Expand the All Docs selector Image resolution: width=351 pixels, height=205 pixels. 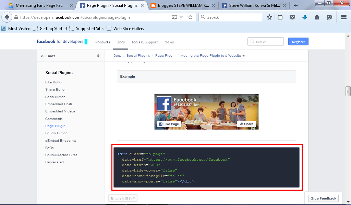click(71, 56)
